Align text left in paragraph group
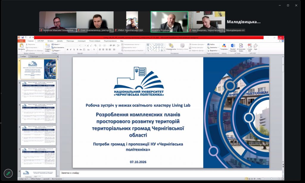305x183 pixels. tap(100, 49)
